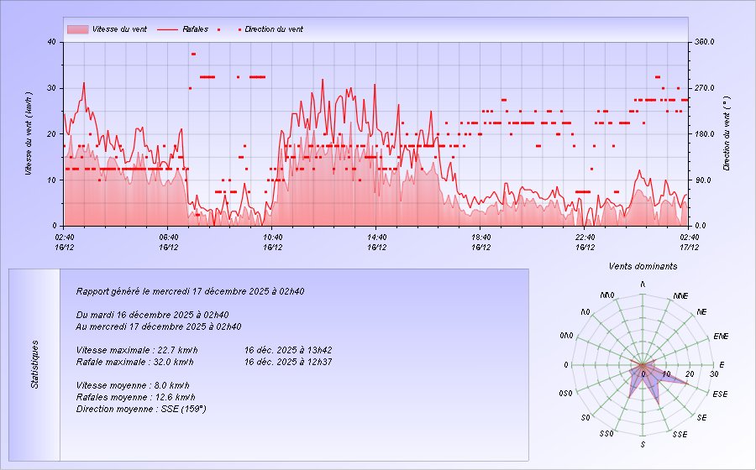Select the 06:40 time axis label
The image size is (756, 470).
coord(168,238)
